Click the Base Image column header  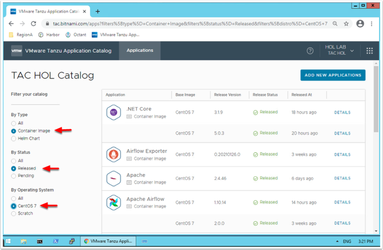(x=185, y=95)
